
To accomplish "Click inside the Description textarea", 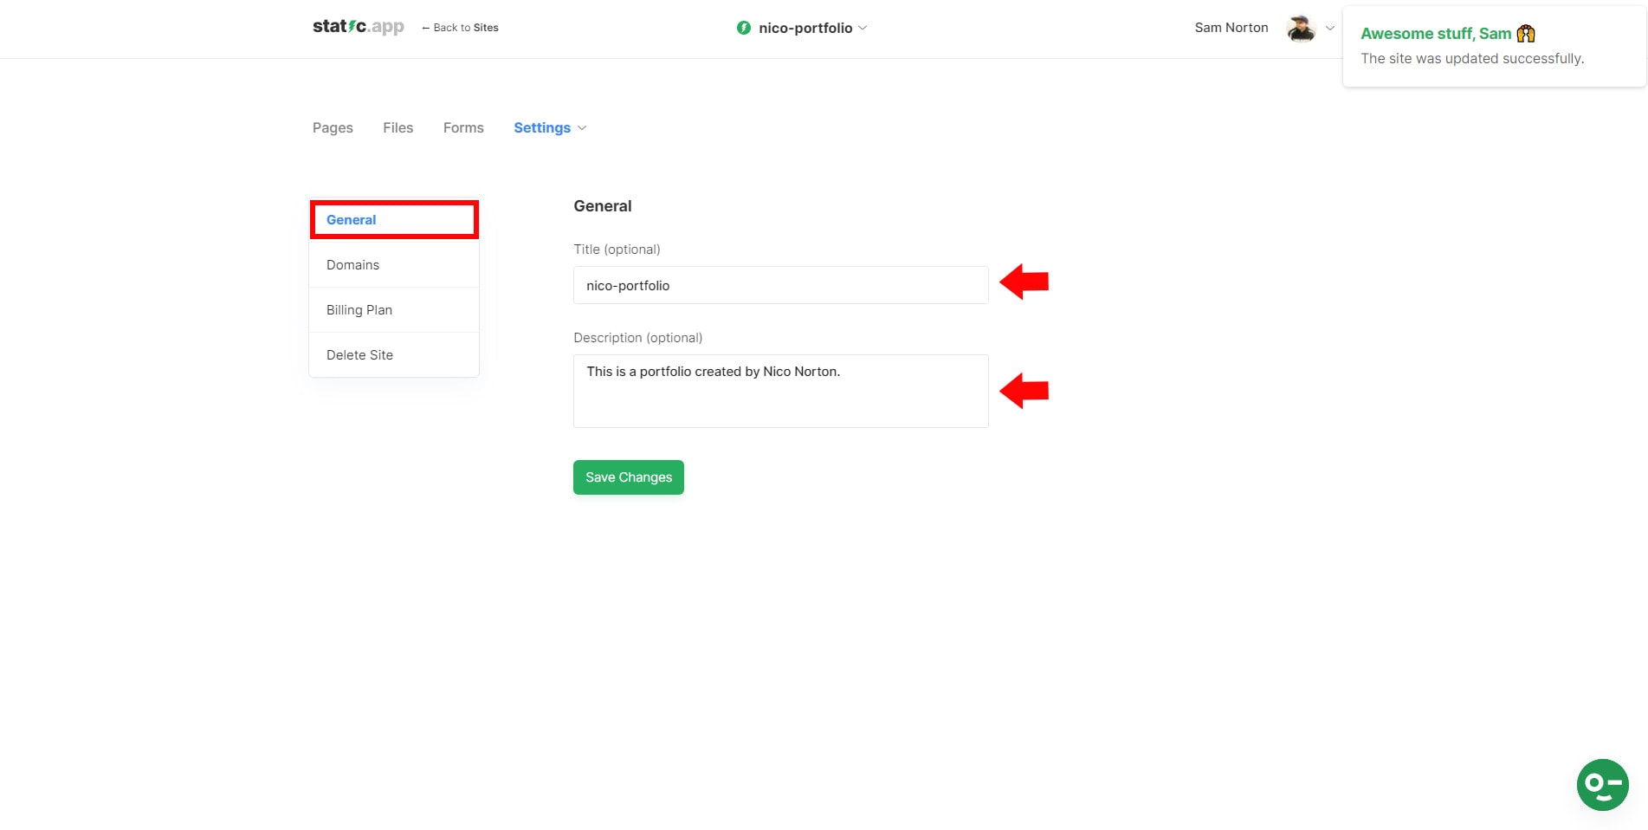I will (779, 390).
